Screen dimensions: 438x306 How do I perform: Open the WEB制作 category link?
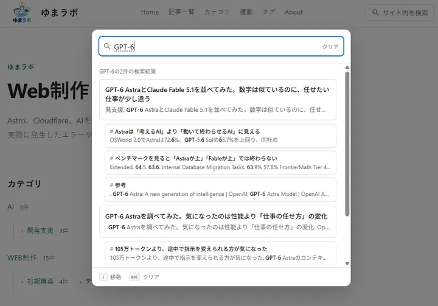(x=22, y=258)
